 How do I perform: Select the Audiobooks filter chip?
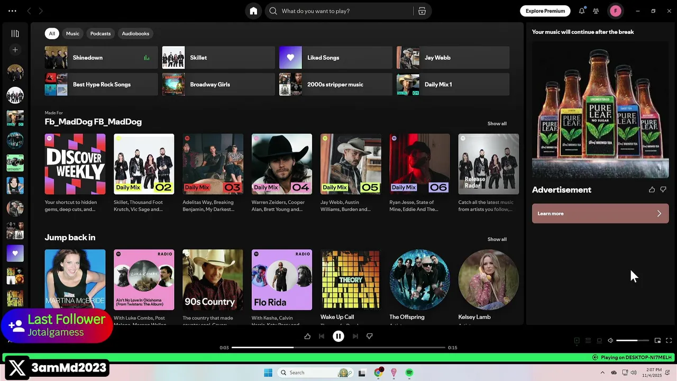pyautogui.click(x=135, y=33)
